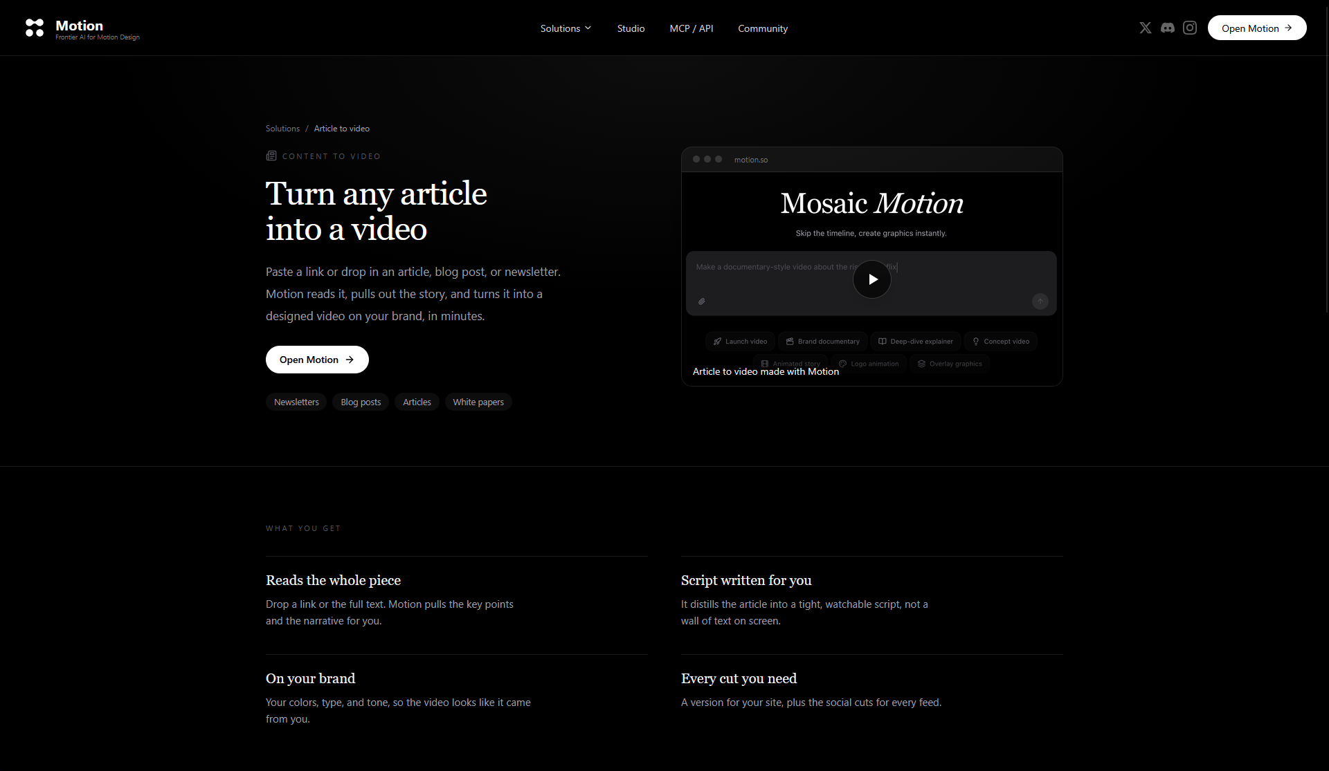Click the header Open Motion button
1329x771 pixels.
(x=1257, y=28)
